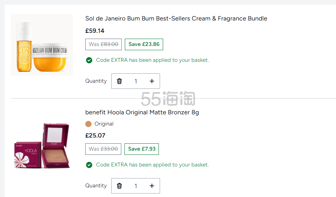Add one more Hoola Bronzer
The height and width of the screenshot is (197, 336).
152,186
